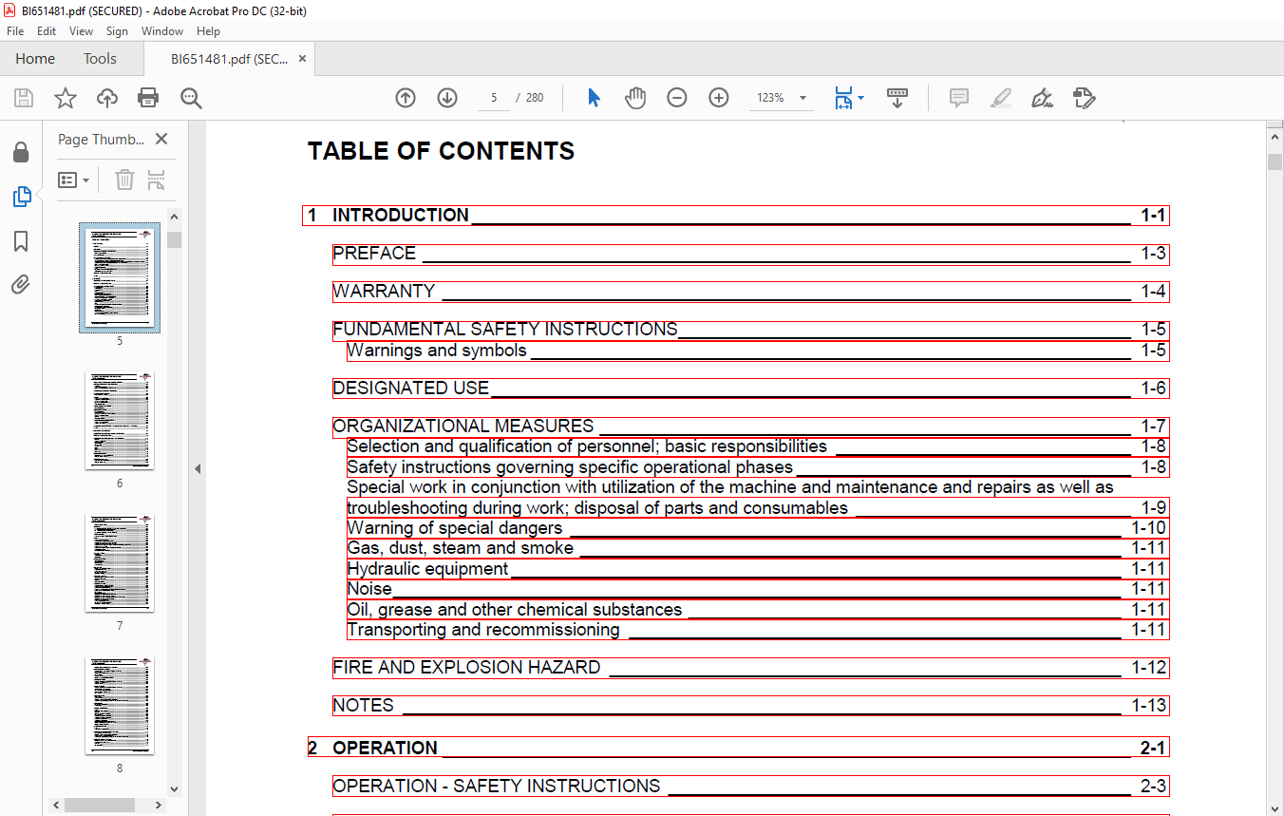Click the Save file icon

click(24, 98)
